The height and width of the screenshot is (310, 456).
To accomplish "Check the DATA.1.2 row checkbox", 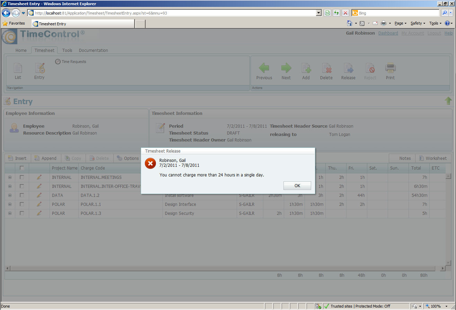I will [x=22, y=195].
